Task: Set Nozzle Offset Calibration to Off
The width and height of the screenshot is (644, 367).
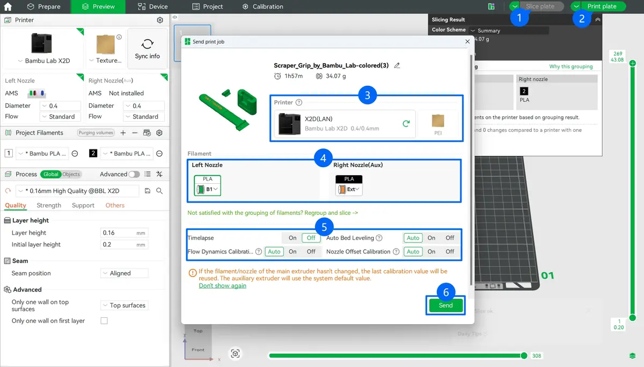Action: coord(450,251)
